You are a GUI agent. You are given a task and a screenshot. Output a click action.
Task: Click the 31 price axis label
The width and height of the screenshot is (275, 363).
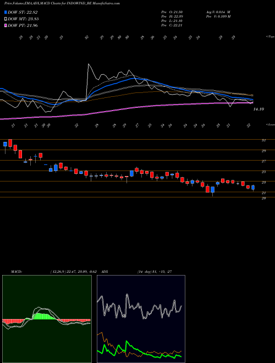pyautogui.click(x=263, y=140)
